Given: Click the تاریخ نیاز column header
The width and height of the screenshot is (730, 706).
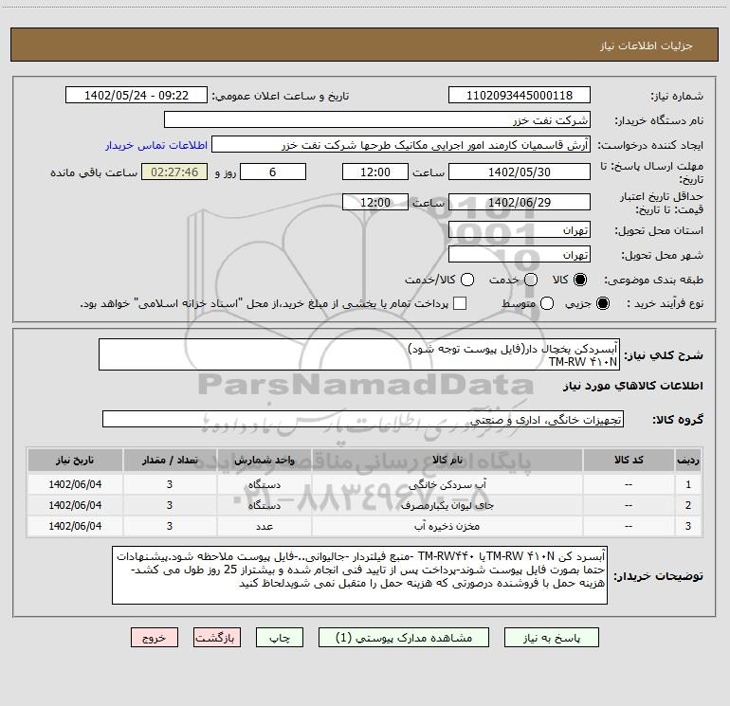Looking at the screenshot, I should pos(75,460).
